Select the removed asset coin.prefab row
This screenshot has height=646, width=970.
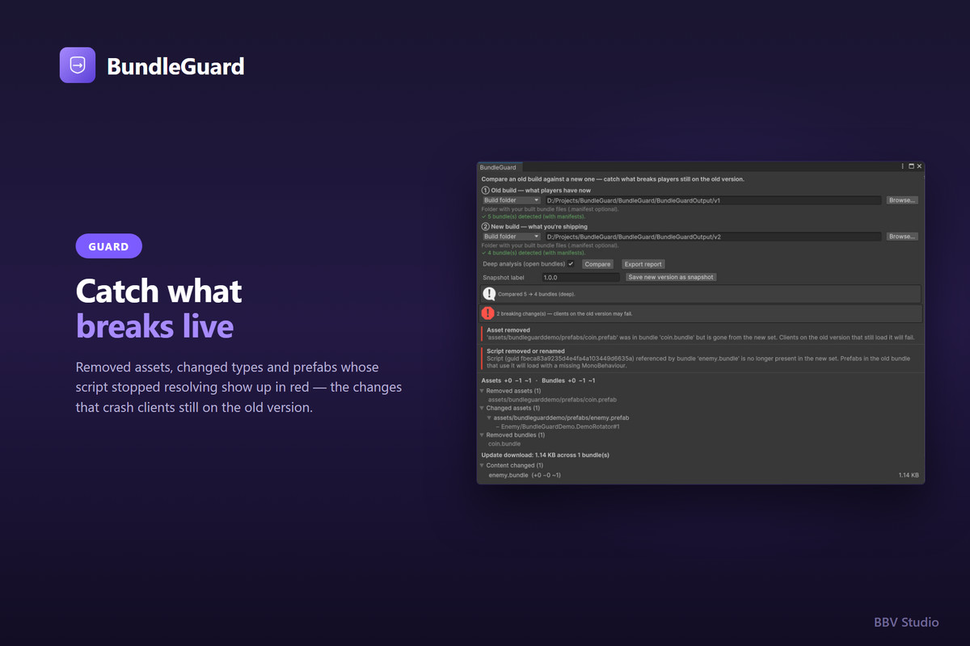[552, 400]
